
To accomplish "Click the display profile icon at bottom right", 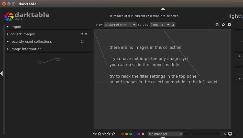I will click(230, 134).
